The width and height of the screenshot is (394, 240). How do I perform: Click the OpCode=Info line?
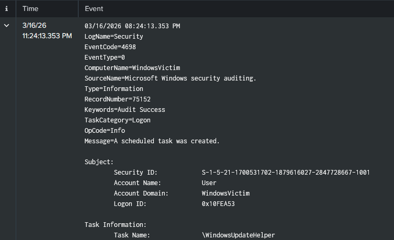click(105, 131)
